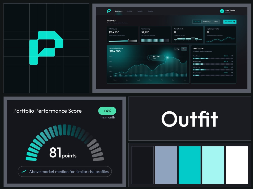Viewport: 253px width, 189px height.
Task: Click the 'Above market median for similar risk profiles' pill
Action: pos(65,171)
